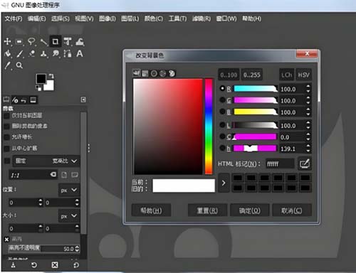
Task: Select the Smudge tool
Action: click(56, 54)
